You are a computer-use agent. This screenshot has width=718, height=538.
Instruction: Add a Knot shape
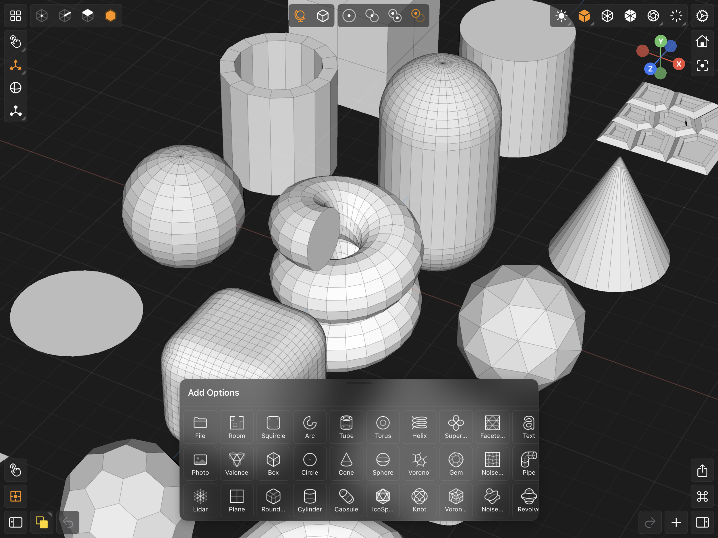click(x=419, y=500)
